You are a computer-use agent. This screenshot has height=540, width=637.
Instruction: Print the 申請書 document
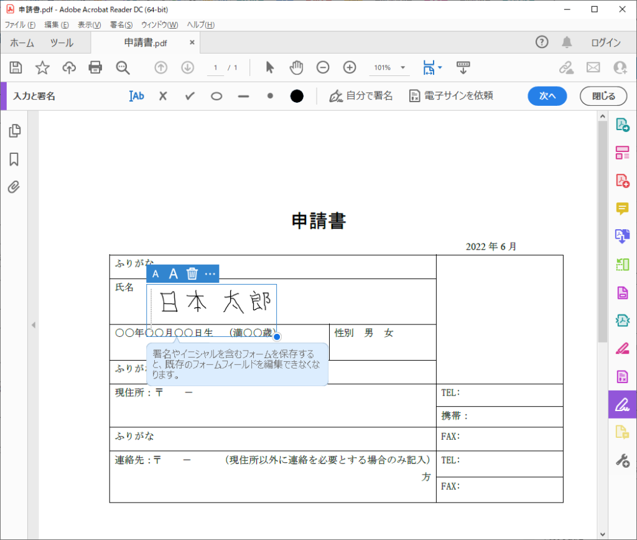coord(95,67)
